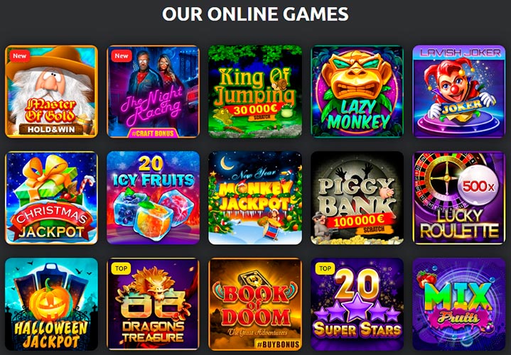Choose the 20 Icy Fruits slot

(x=154, y=197)
